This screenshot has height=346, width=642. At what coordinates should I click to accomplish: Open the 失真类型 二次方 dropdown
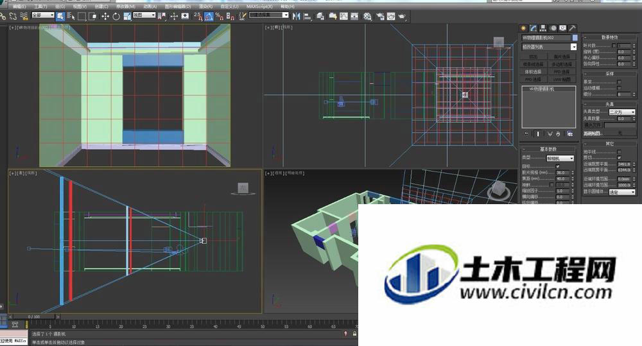622,112
